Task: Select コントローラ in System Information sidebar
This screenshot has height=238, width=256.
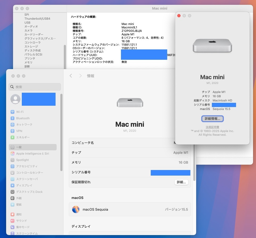Action: point(32,42)
